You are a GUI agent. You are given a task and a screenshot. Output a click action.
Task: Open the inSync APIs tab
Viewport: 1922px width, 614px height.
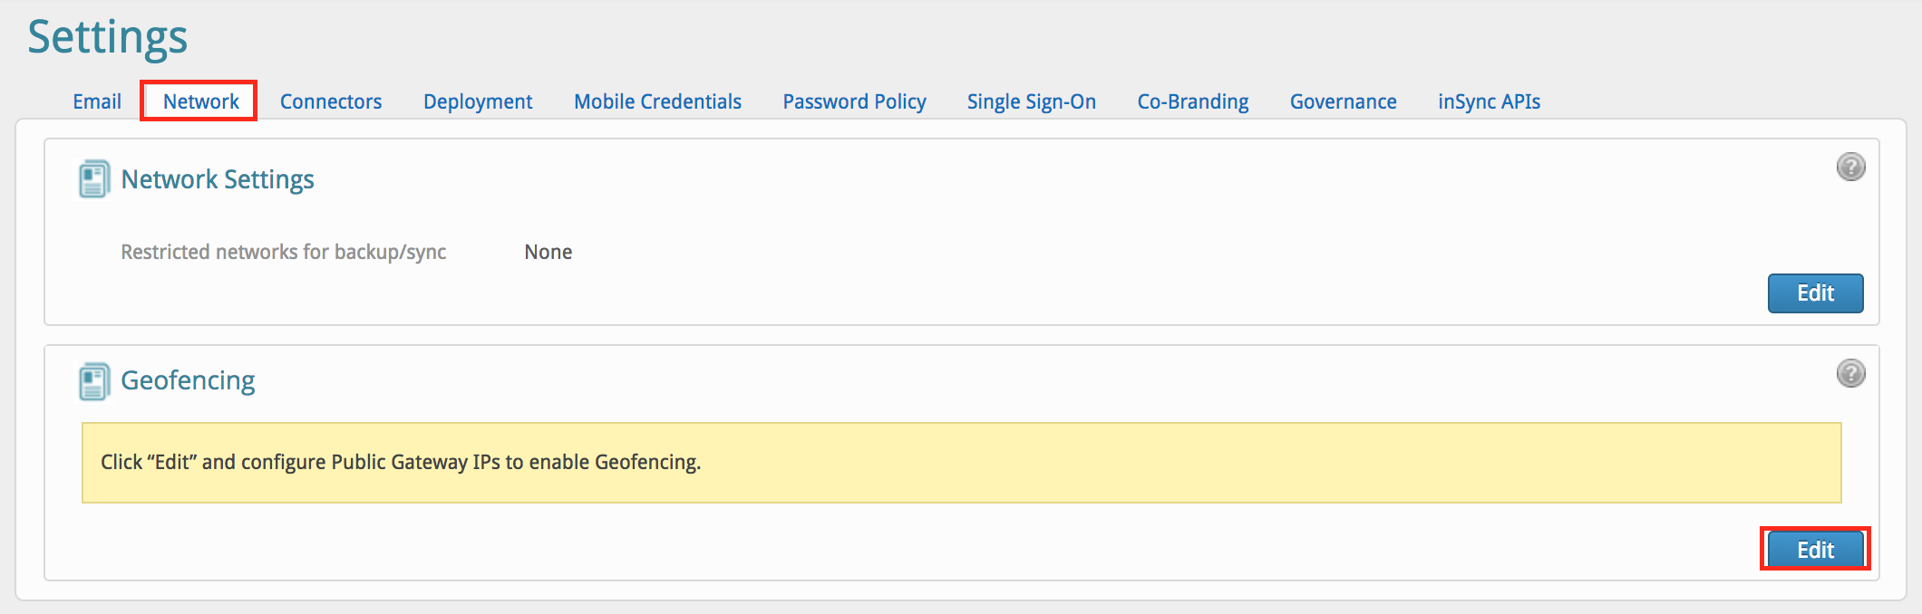click(1489, 101)
